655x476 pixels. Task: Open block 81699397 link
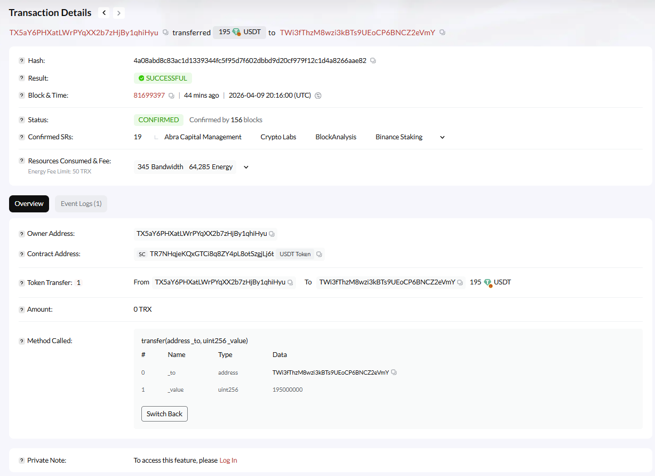(149, 96)
